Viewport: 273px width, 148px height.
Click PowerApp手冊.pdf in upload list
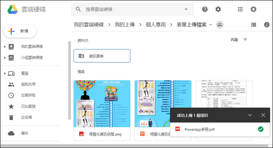point(199,130)
